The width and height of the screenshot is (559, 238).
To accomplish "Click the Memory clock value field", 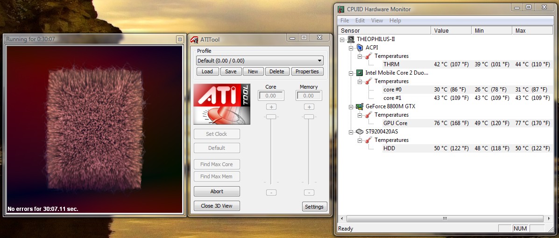I will click(309, 96).
